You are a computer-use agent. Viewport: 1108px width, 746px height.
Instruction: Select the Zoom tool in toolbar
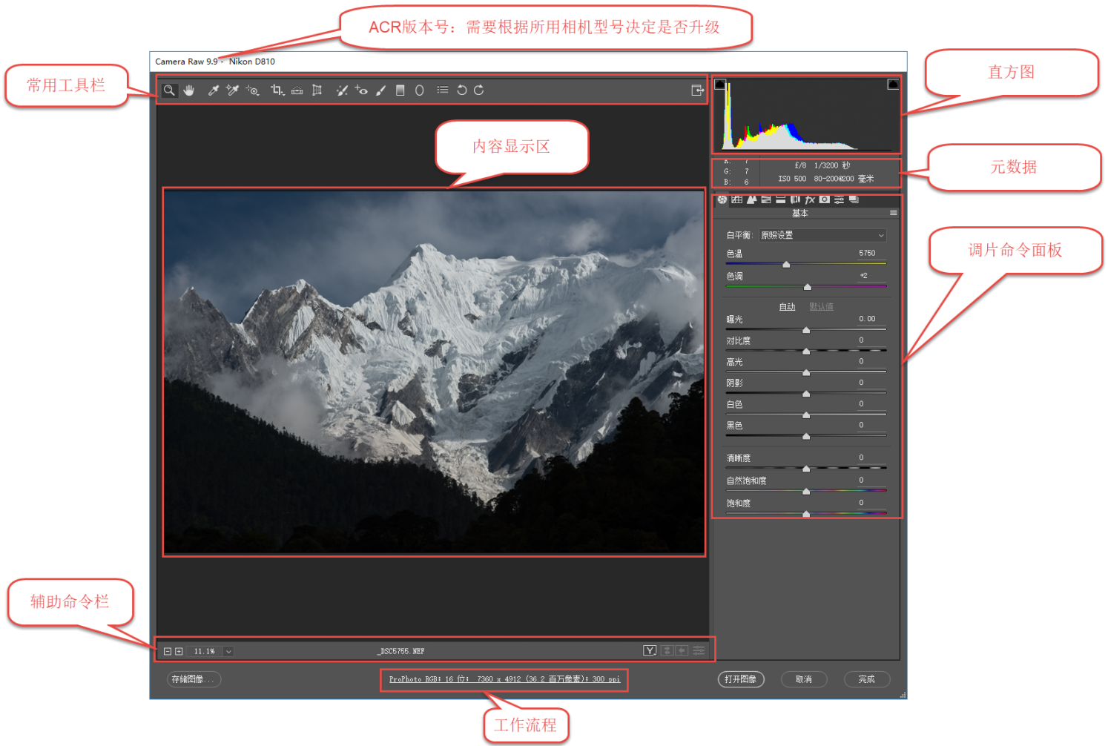pos(169,90)
